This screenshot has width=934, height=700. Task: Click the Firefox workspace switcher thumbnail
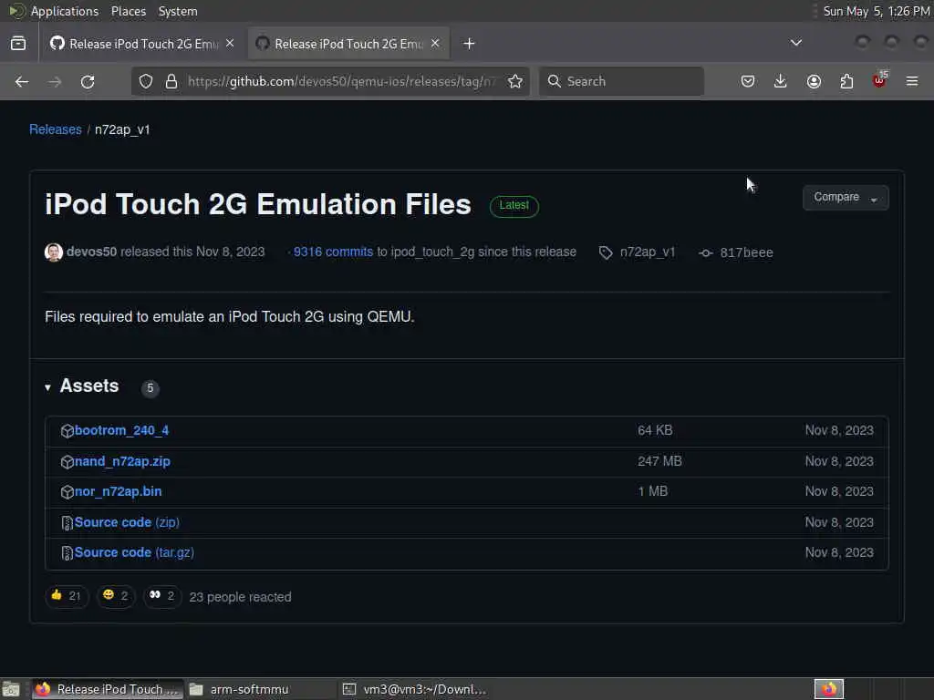tap(829, 689)
